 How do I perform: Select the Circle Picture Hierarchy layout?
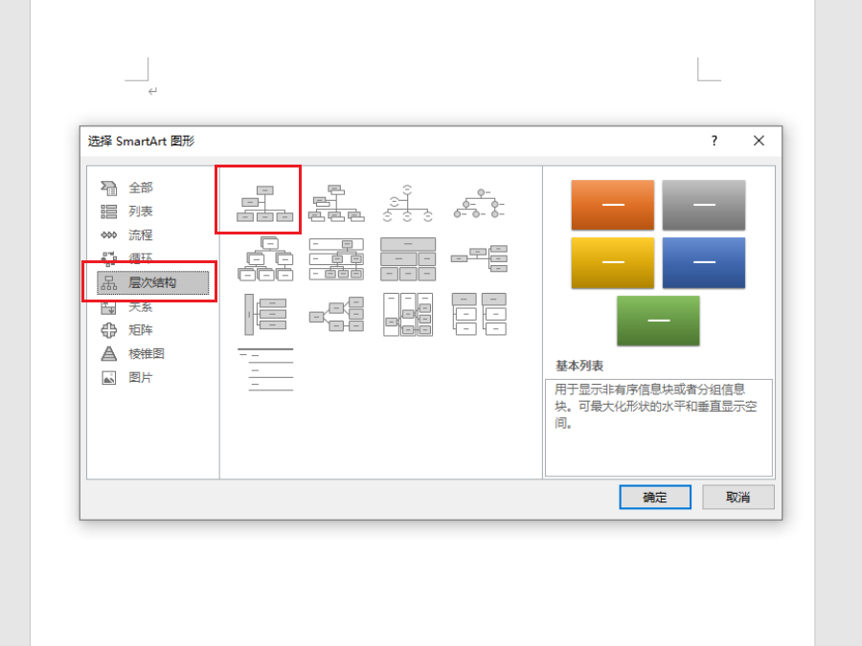coord(479,204)
